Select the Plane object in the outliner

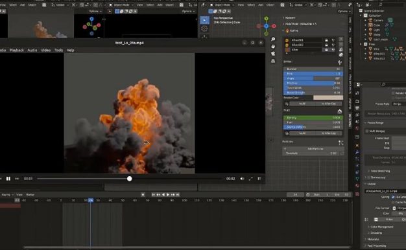[x=377, y=34]
